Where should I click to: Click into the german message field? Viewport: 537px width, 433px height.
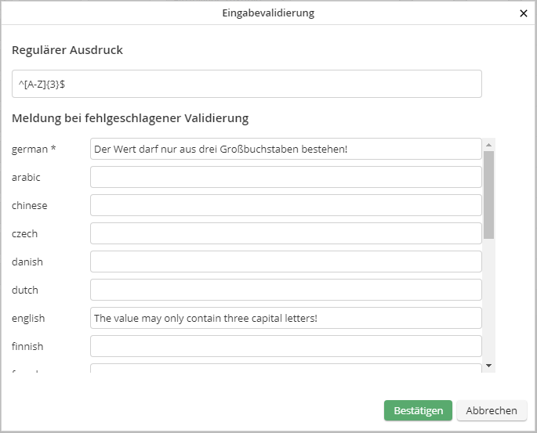pyautogui.click(x=285, y=149)
